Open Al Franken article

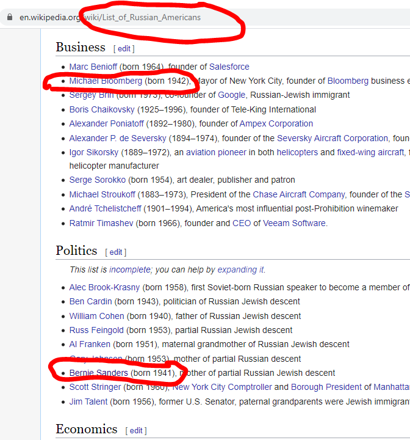90,344
